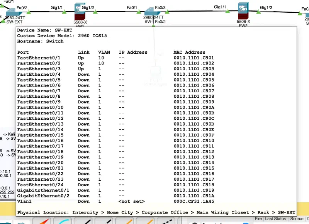Click MAC address 000C.CF31.1A45

tap(194, 201)
